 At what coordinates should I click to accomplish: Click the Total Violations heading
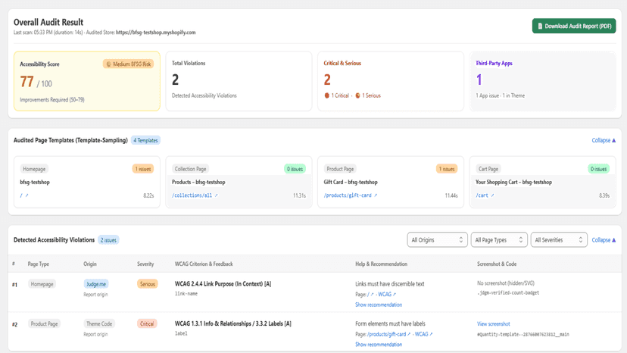pos(189,63)
